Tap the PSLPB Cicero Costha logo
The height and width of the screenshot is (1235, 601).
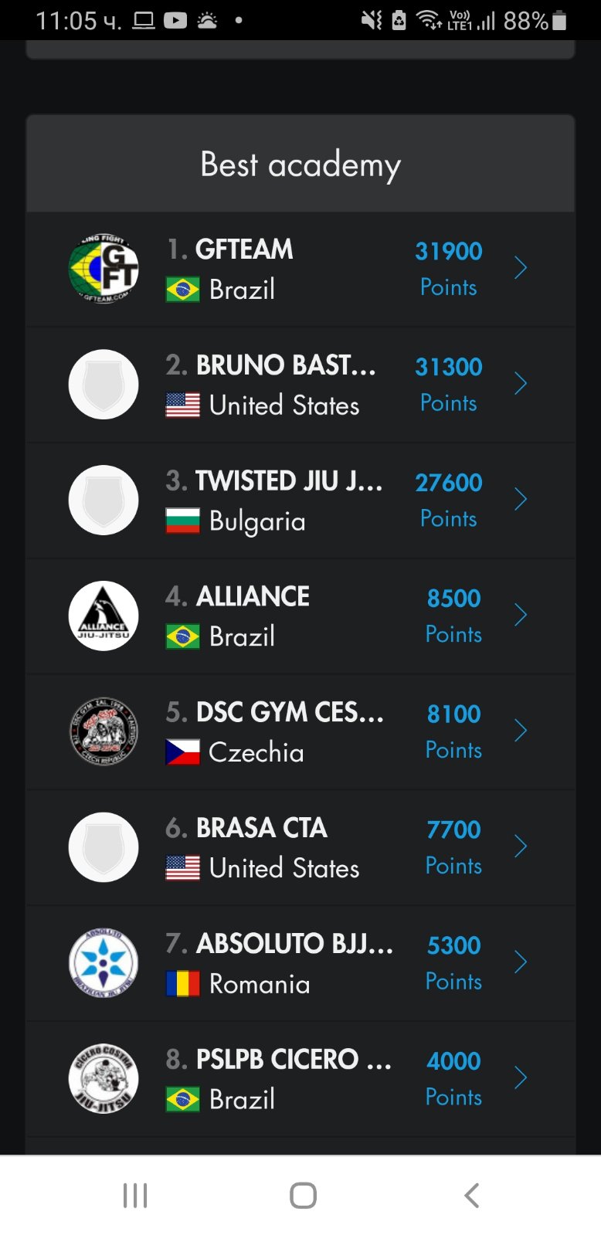[104, 1079]
